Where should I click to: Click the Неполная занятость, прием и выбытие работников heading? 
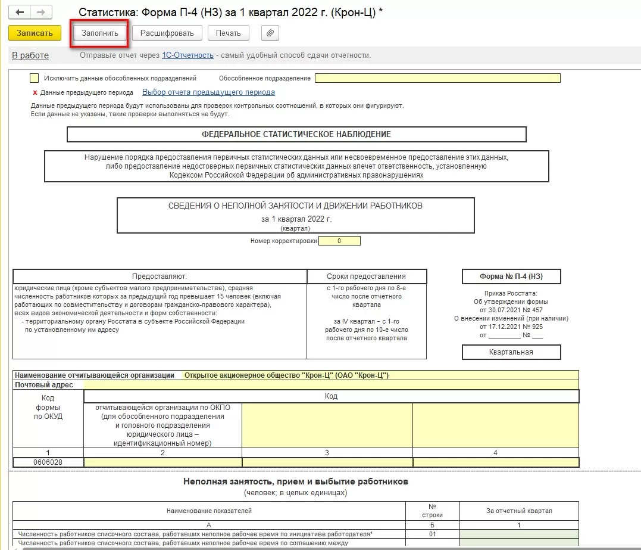pos(296,481)
